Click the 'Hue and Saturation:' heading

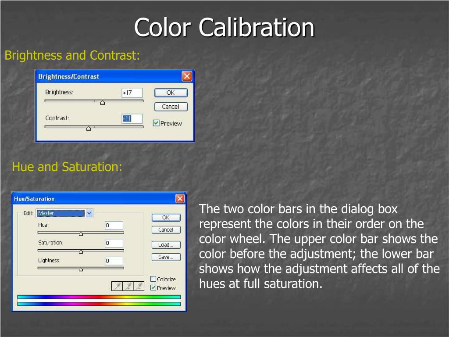(67, 167)
